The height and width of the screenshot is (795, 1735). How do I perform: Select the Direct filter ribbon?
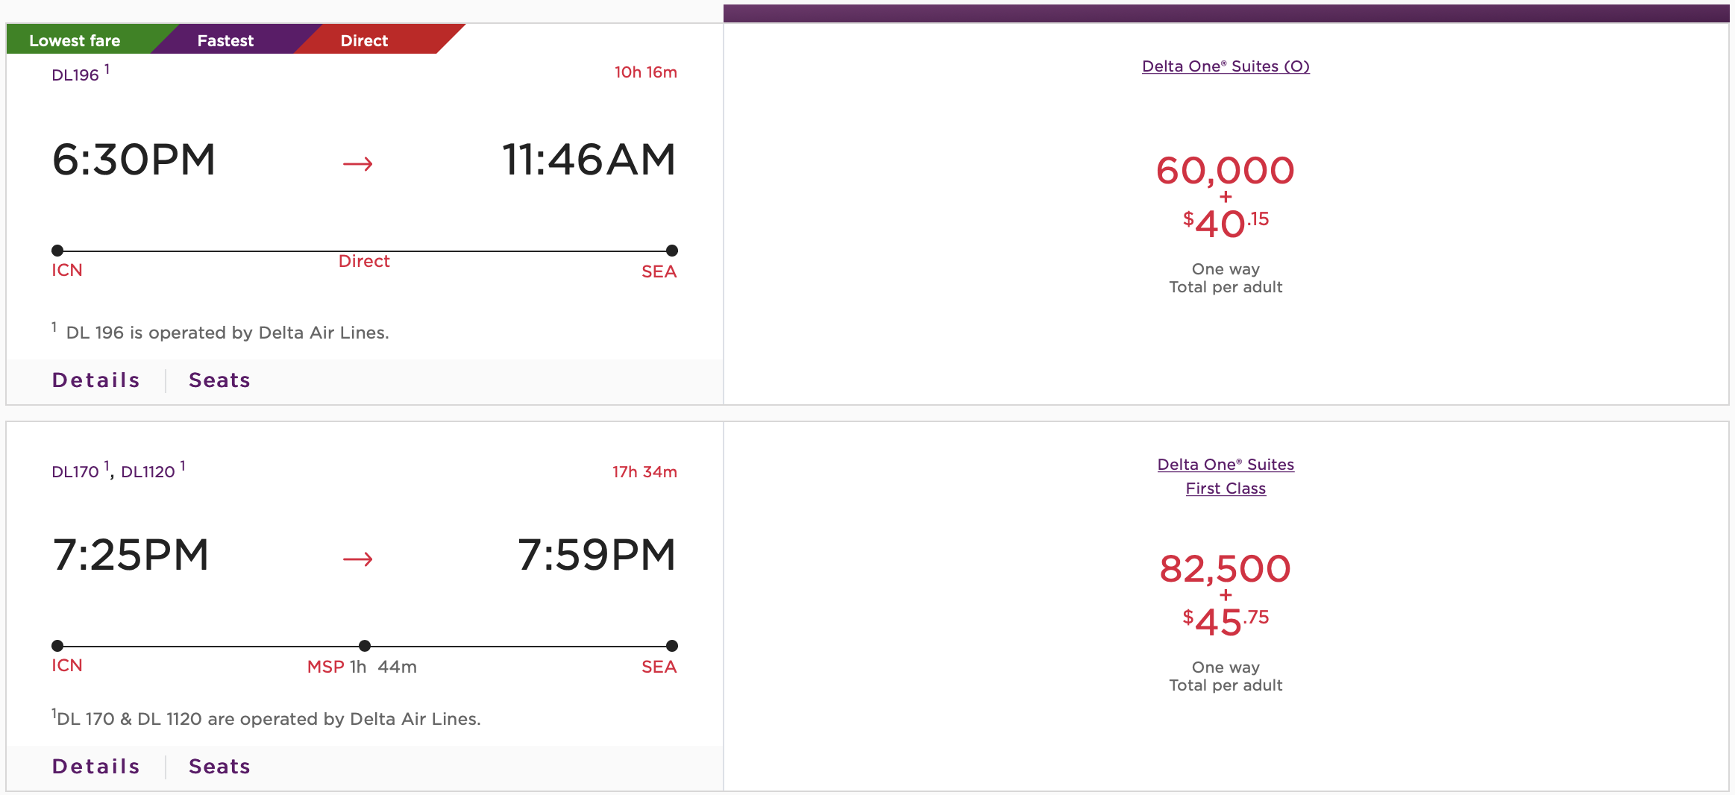364,40
